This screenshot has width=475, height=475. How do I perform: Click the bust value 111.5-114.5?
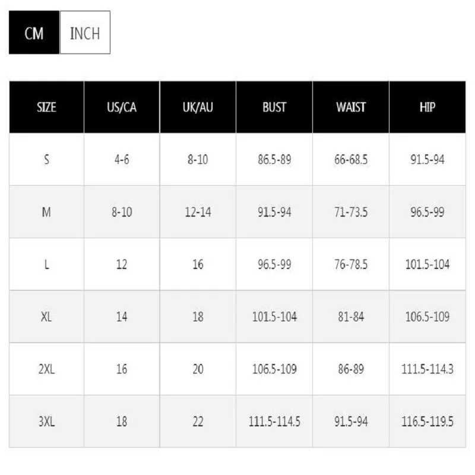pos(274,422)
